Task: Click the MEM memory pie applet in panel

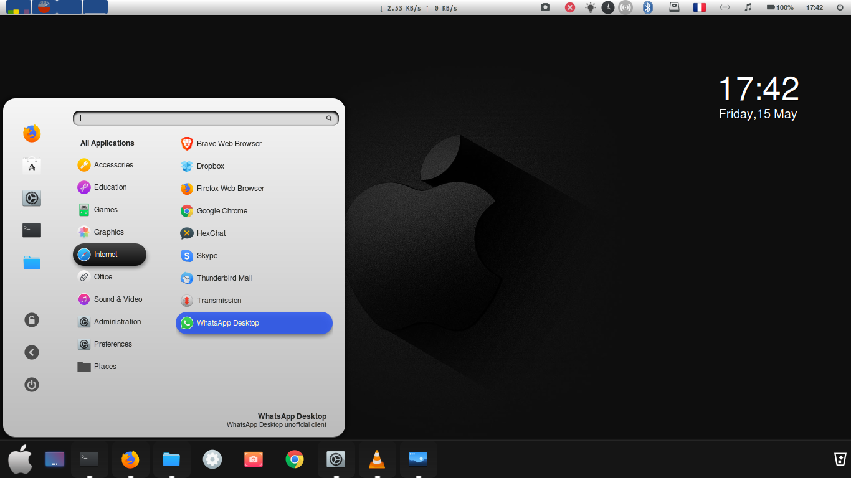Action: (44, 7)
